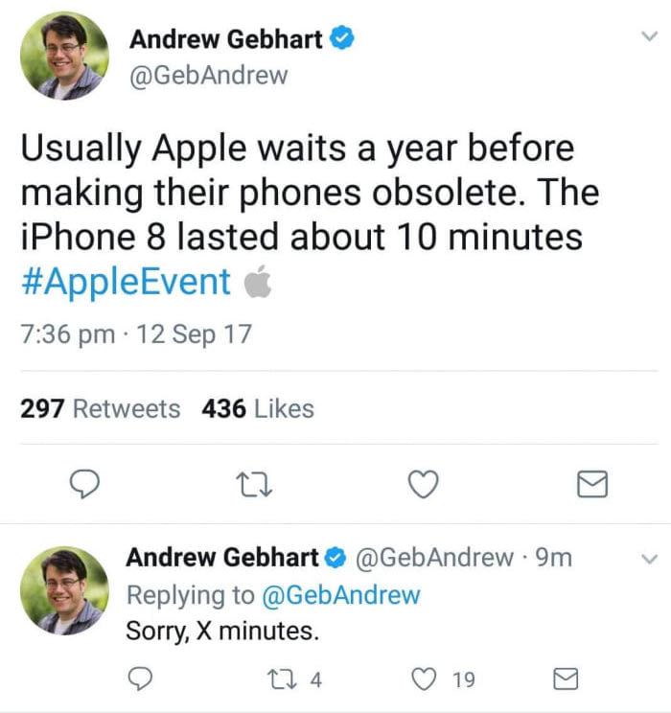View the 436 Likes list

point(258,408)
